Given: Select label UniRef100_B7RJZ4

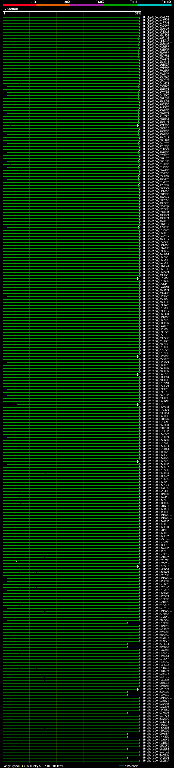Looking at the screenshot, I should (x=156, y=410).
